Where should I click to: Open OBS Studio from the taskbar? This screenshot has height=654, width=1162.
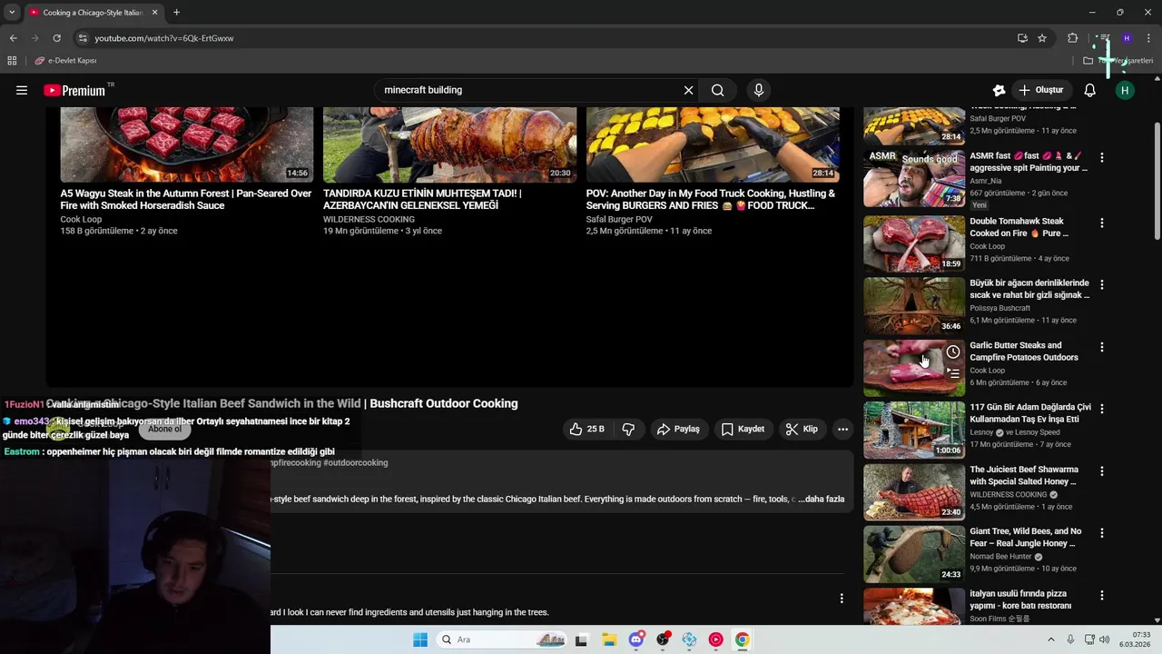pyautogui.click(x=663, y=639)
